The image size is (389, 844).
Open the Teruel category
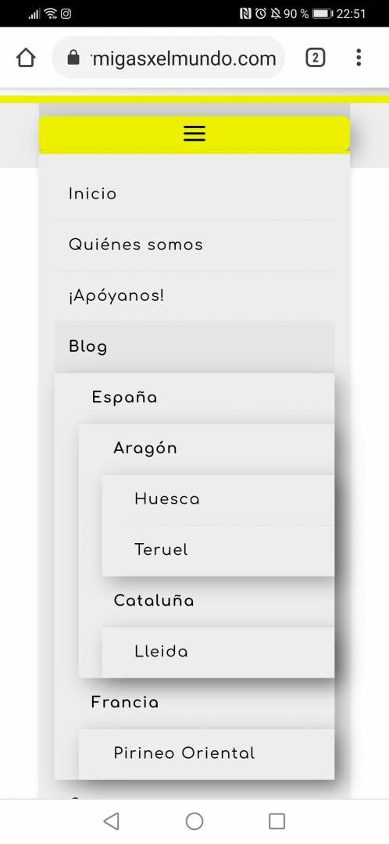coord(218,551)
